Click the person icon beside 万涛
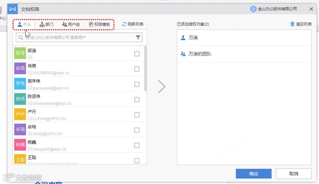 point(183,38)
